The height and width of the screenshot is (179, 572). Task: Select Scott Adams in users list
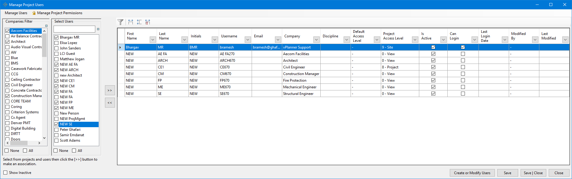tap(70, 140)
